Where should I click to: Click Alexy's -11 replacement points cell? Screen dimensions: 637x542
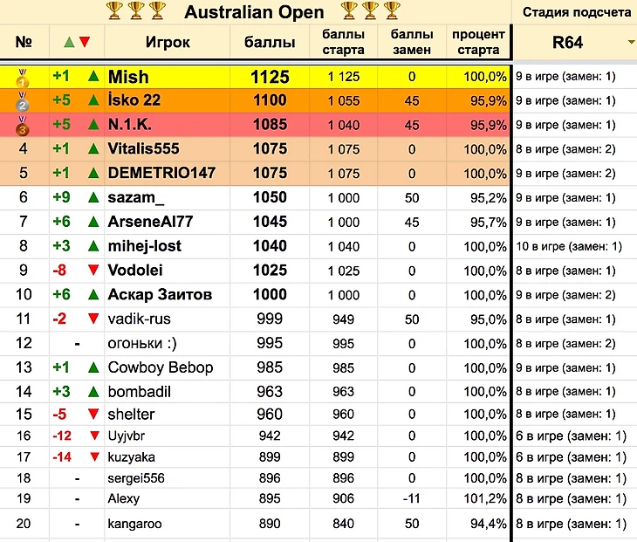(412, 499)
